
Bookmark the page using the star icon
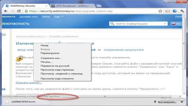pyautogui.click(x=160, y=11)
